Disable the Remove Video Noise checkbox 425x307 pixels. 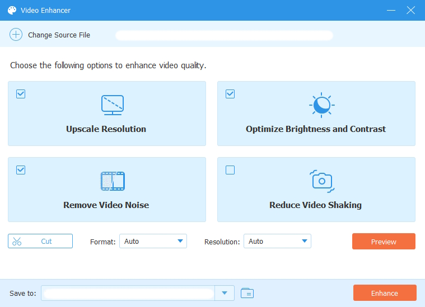(21, 170)
